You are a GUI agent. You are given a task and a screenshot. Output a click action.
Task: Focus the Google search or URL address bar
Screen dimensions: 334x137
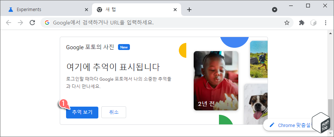pyautogui.click(x=167, y=23)
